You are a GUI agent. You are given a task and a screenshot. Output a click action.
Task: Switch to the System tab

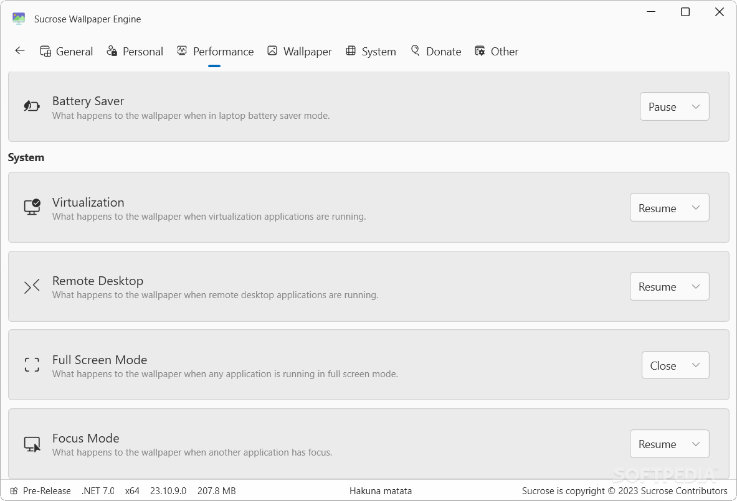pos(371,51)
